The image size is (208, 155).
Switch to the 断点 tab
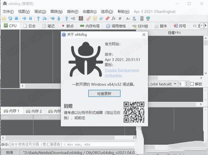tap(68, 26)
